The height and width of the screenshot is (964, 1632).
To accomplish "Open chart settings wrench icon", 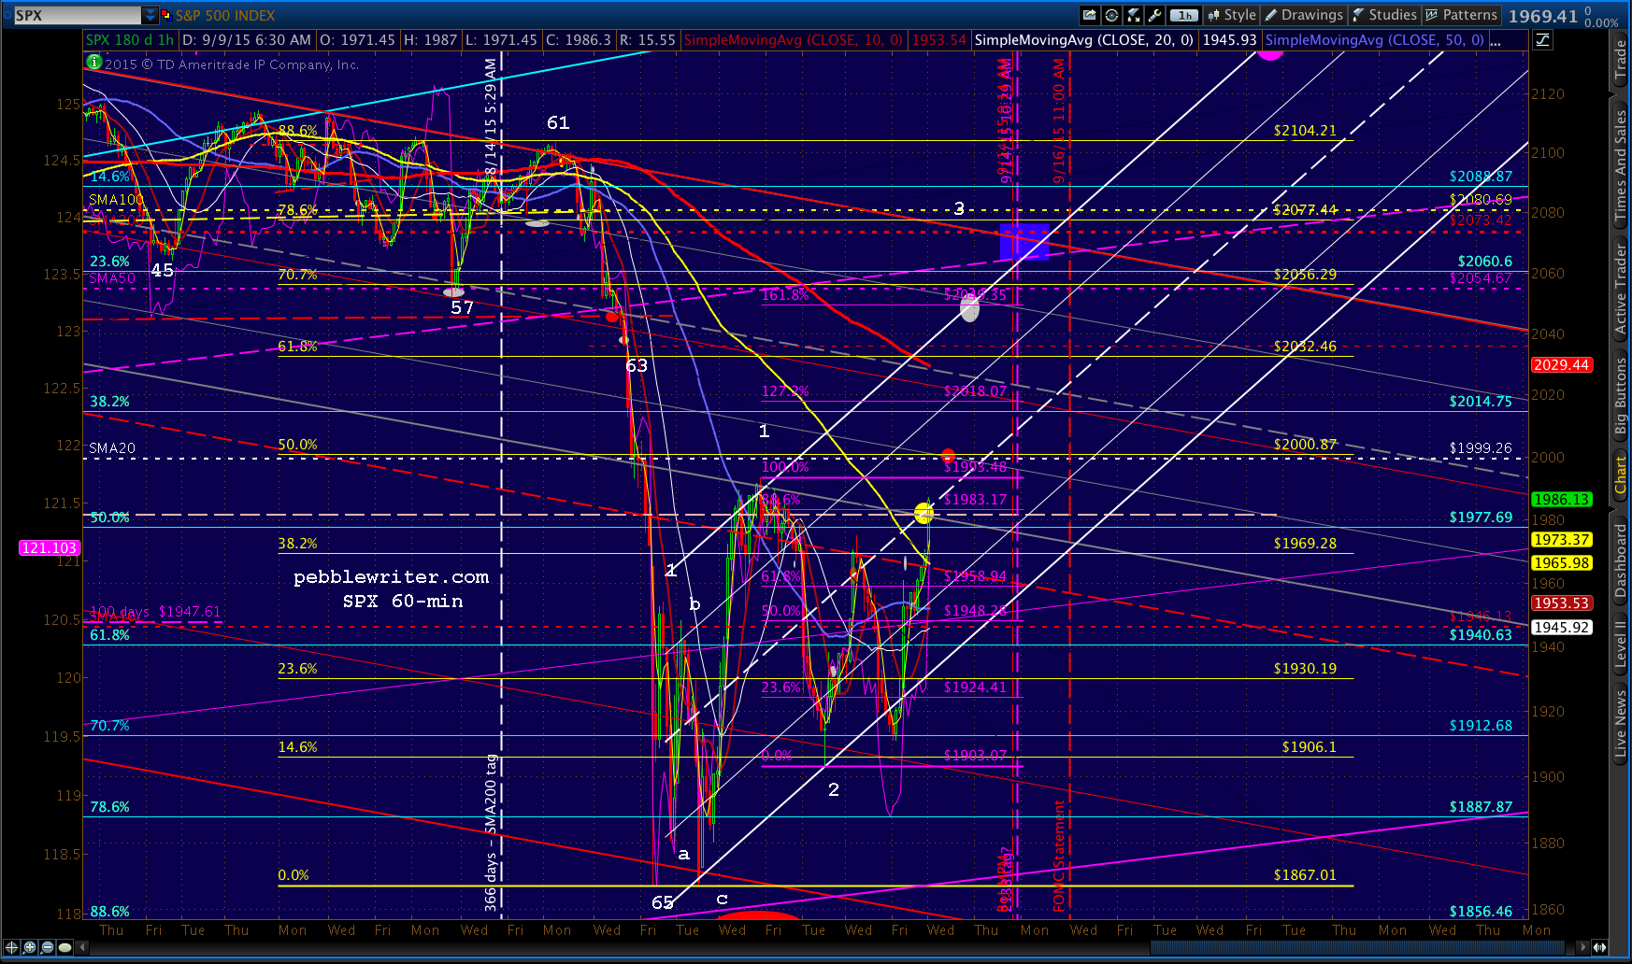I will 1155,15.
